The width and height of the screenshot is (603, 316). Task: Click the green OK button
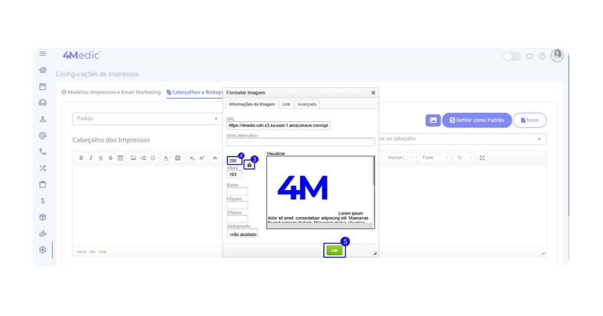334,250
